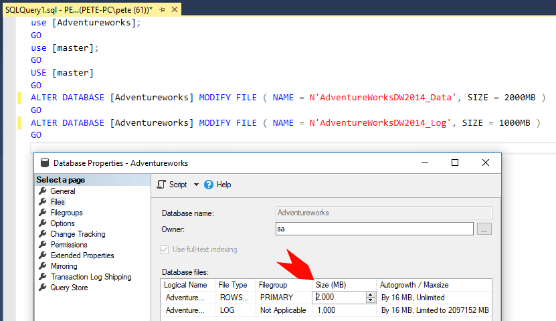This screenshot has height=321, width=556.
Task: Click the 'USE [master]' query line
Action: 62,73
